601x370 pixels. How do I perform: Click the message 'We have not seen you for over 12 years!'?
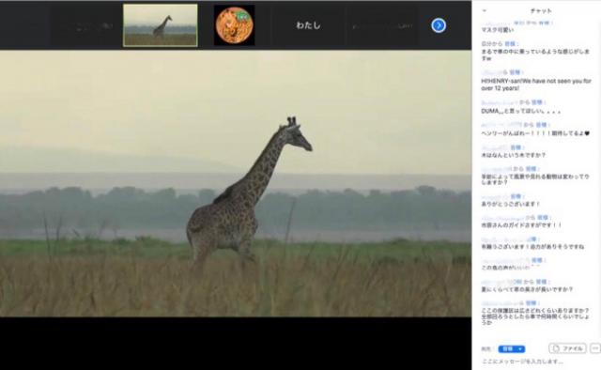click(536, 85)
